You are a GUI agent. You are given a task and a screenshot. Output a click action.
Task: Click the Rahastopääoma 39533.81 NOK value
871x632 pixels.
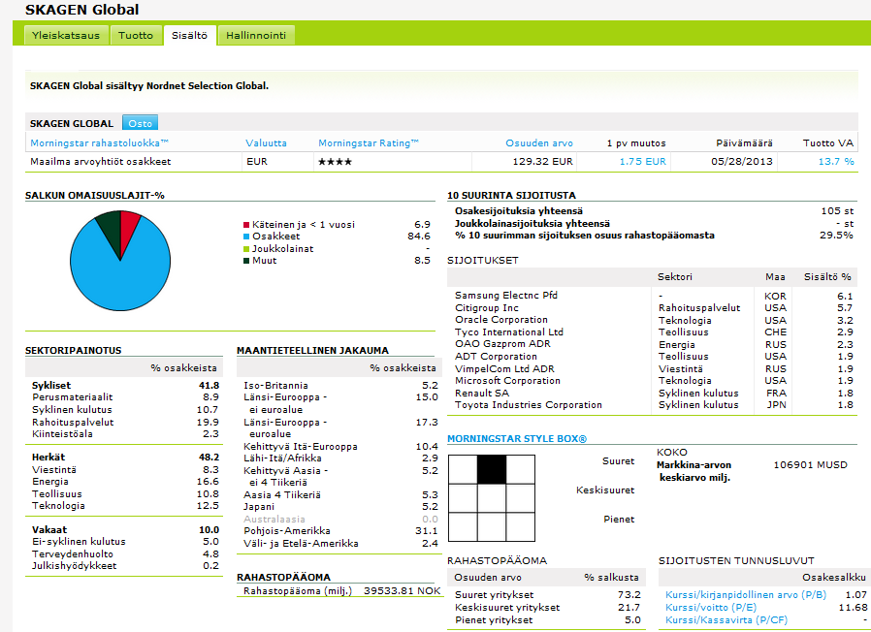click(403, 591)
